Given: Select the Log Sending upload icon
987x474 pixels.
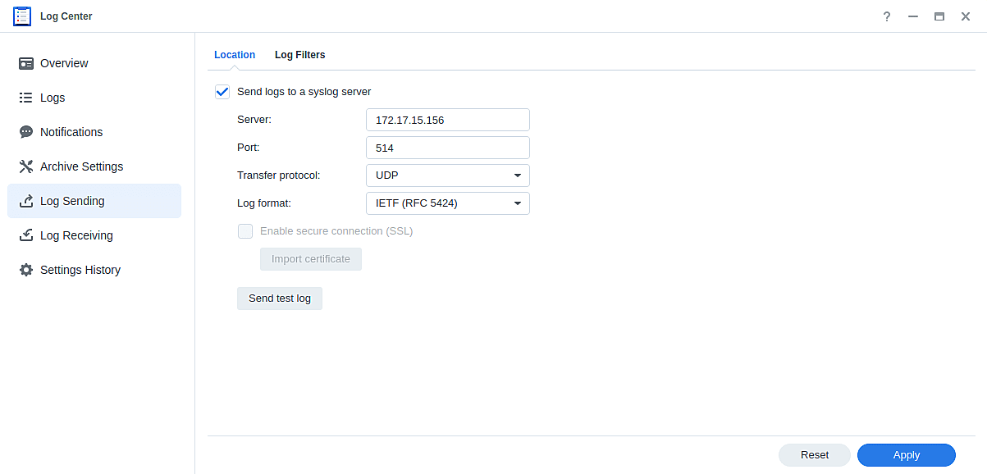Looking at the screenshot, I should (x=25, y=201).
